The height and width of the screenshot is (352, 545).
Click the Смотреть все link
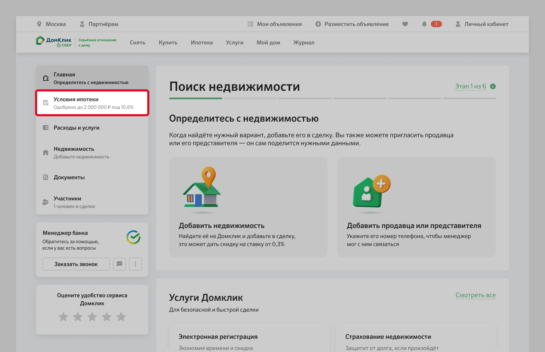click(x=475, y=295)
